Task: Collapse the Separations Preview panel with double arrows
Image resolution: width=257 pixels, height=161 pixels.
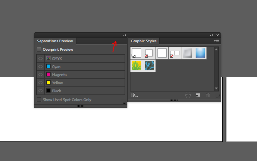Action: [124, 35]
